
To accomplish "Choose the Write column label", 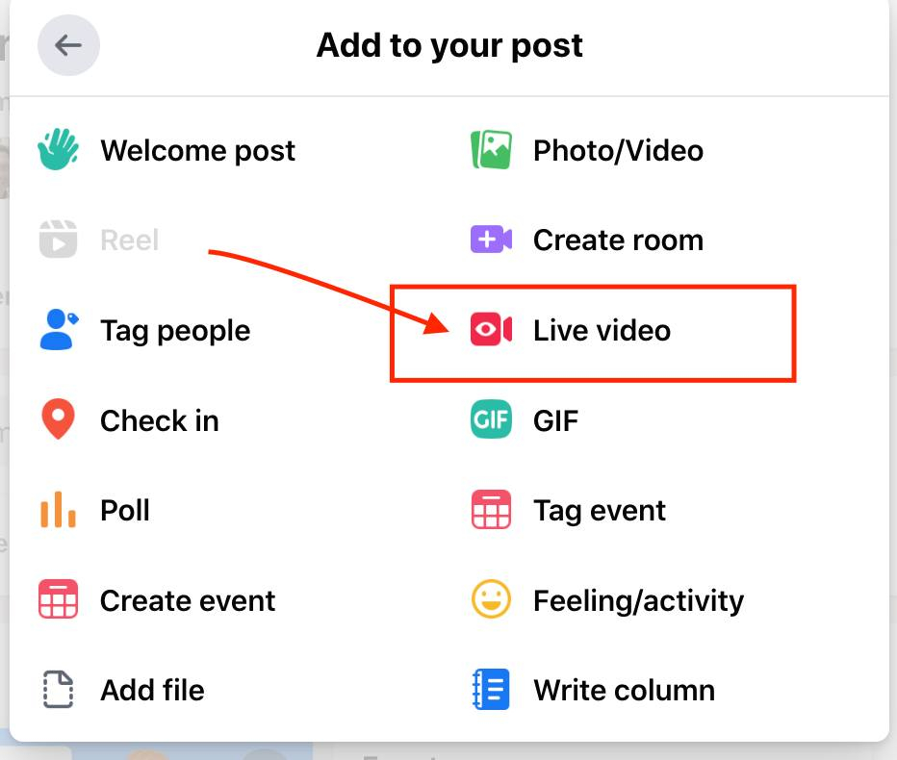I will [x=624, y=690].
